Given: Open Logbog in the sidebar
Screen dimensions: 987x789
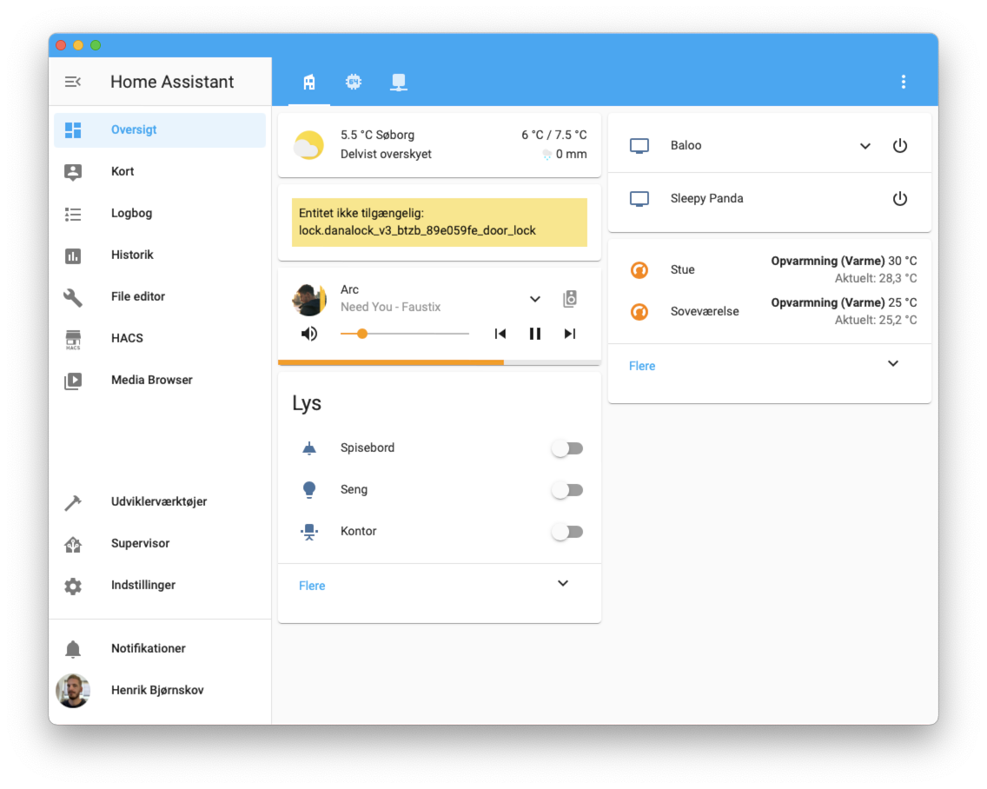Looking at the screenshot, I should pyautogui.click(x=160, y=213).
